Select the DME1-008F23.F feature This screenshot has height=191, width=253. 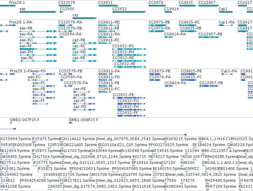pyautogui.click(x=84, y=120)
